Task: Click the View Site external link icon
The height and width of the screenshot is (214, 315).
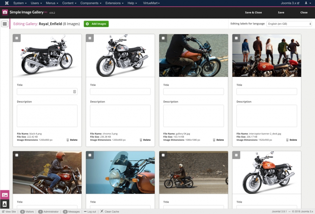Action: [3, 212]
